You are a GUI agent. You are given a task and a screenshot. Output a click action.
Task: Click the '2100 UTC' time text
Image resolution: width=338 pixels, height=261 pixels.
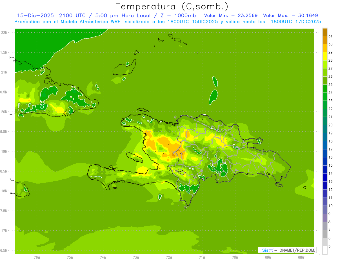[x=72, y=15]
